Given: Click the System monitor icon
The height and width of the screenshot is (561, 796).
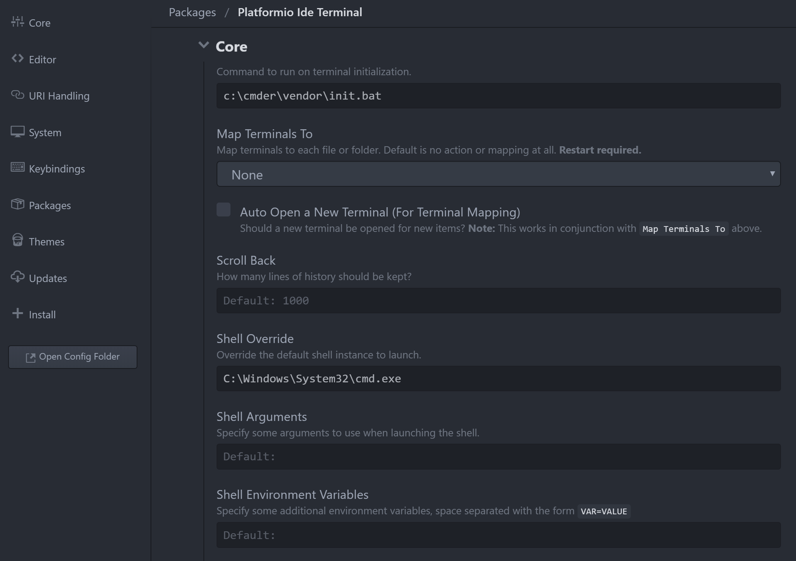Looking at the screenshot, I should [17, 132].
